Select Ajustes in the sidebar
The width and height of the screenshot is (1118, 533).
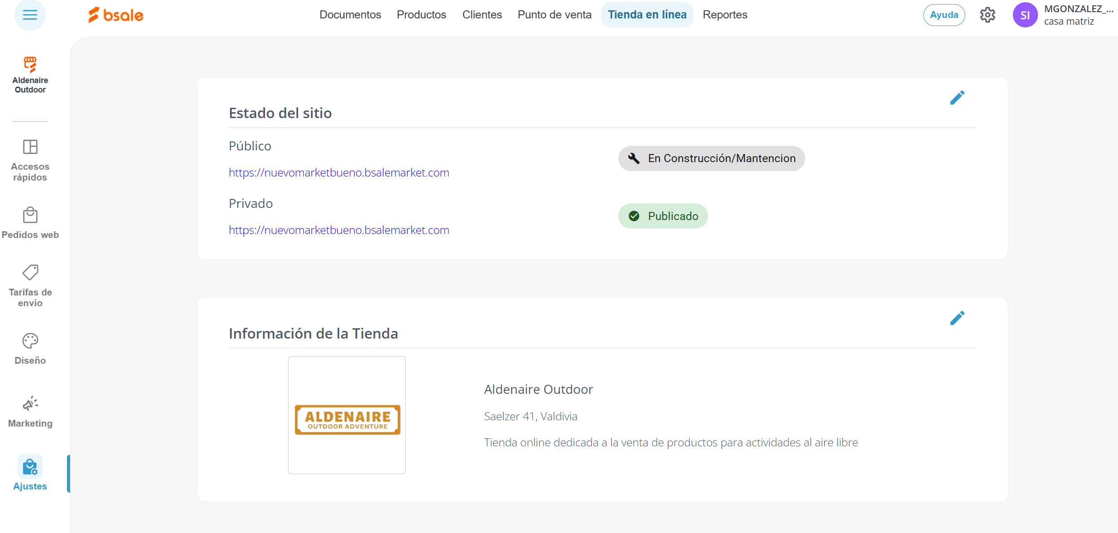pos(30,474)
